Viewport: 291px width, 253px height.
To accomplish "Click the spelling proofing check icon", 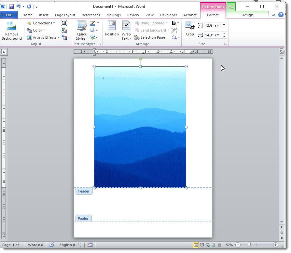I will click(x=51, y=245).
